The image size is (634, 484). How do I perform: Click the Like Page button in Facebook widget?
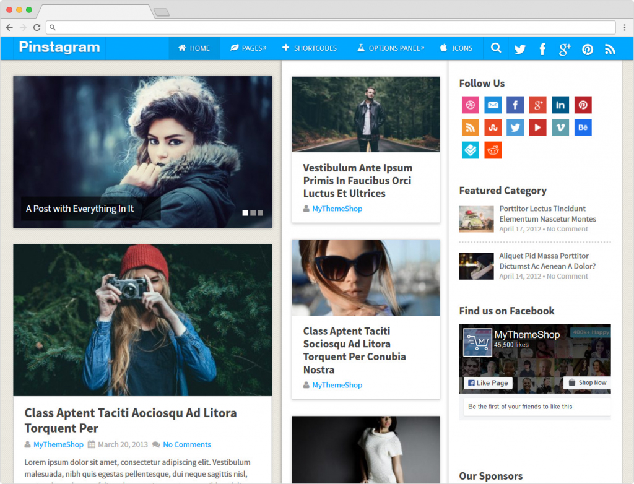(x=488, y=382)
